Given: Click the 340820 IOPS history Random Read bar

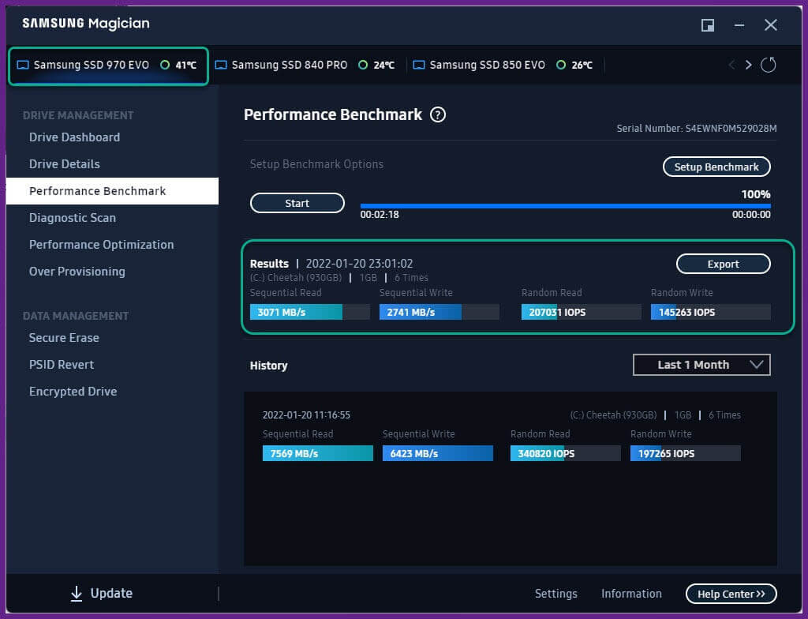Looking at the screenshot, I should coord(565,453).
